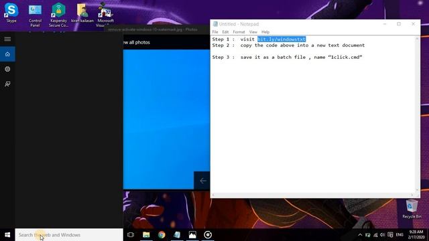Open the Kaspersky tray icon
Viewport: 429px width, 241px height.
pyautogui.click(x=368, y=235)
